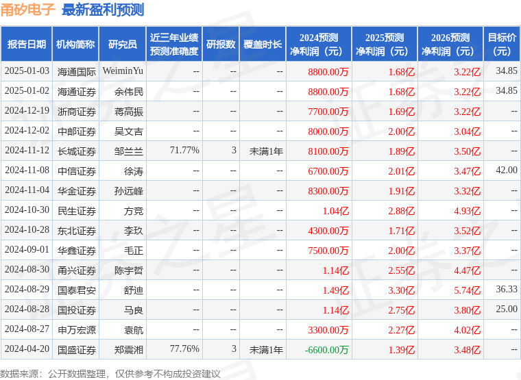Click the 覆盖时长 column header
521x380 pixels.
263,44
